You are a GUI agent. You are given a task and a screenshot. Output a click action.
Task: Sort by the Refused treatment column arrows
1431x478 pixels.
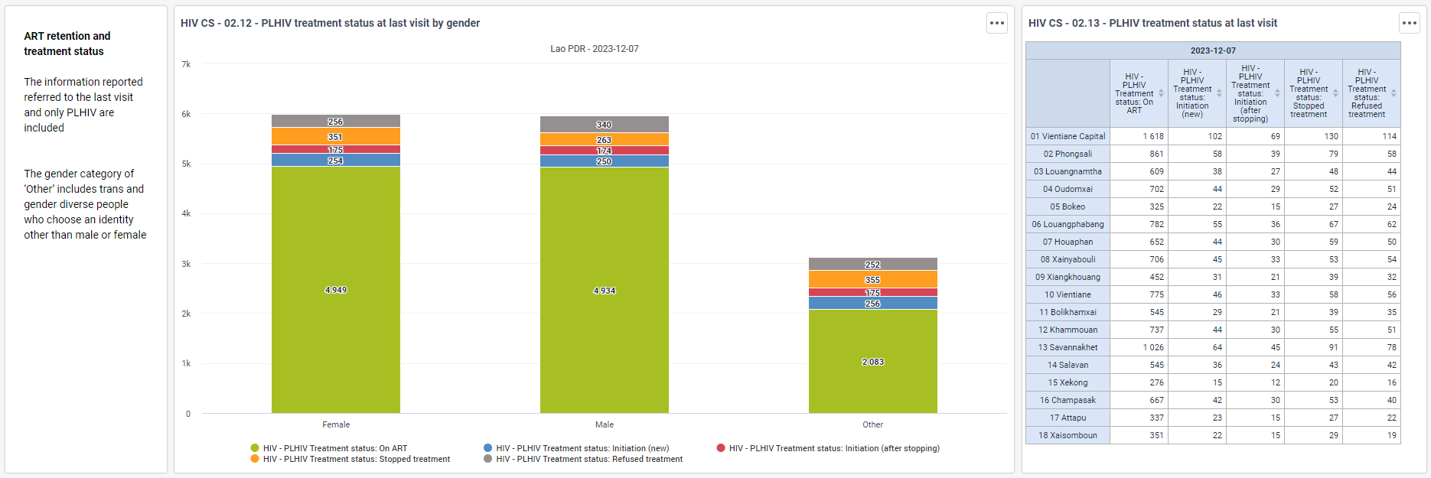click(1394, 93)
